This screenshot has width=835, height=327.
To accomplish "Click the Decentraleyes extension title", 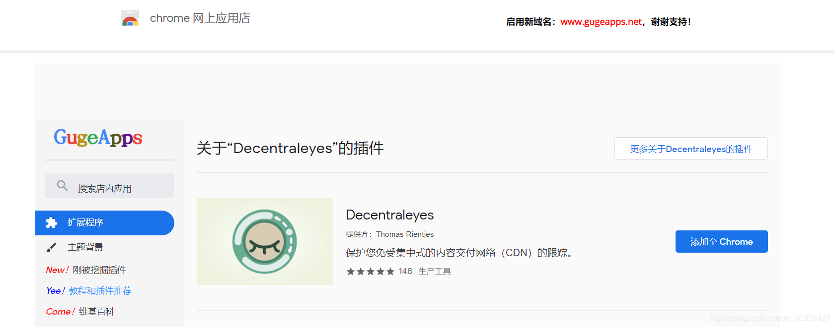I will pyautogui.click(x=390, y=215).
